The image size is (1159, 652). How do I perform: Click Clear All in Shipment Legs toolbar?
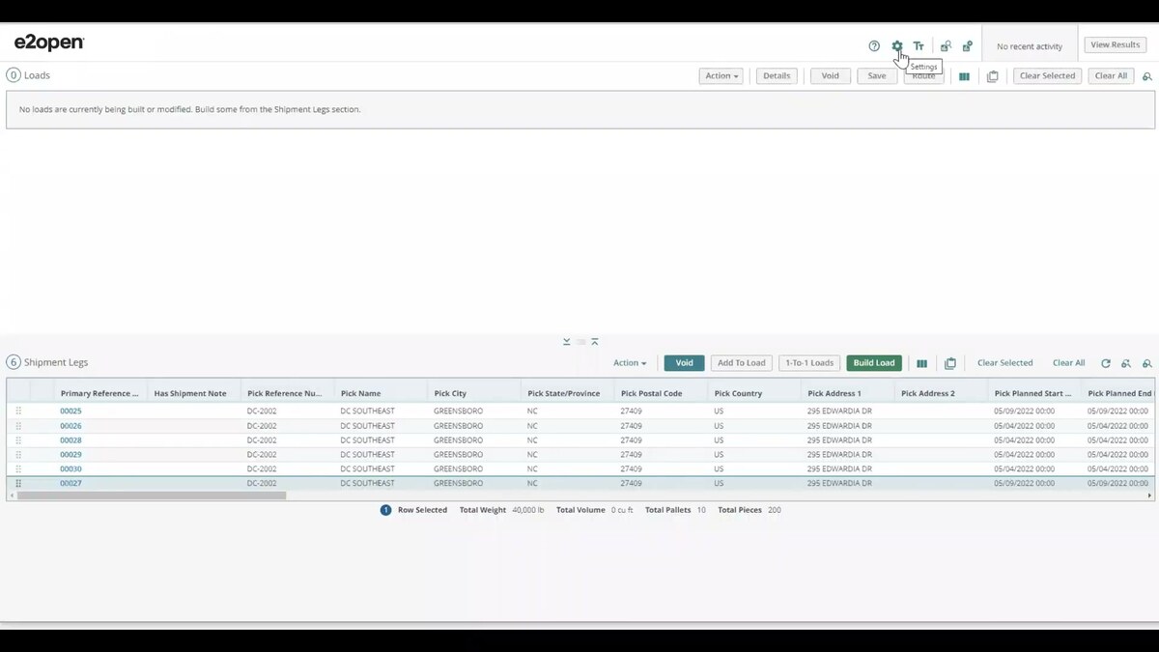pyautogui.click(x=1068, y=363)
